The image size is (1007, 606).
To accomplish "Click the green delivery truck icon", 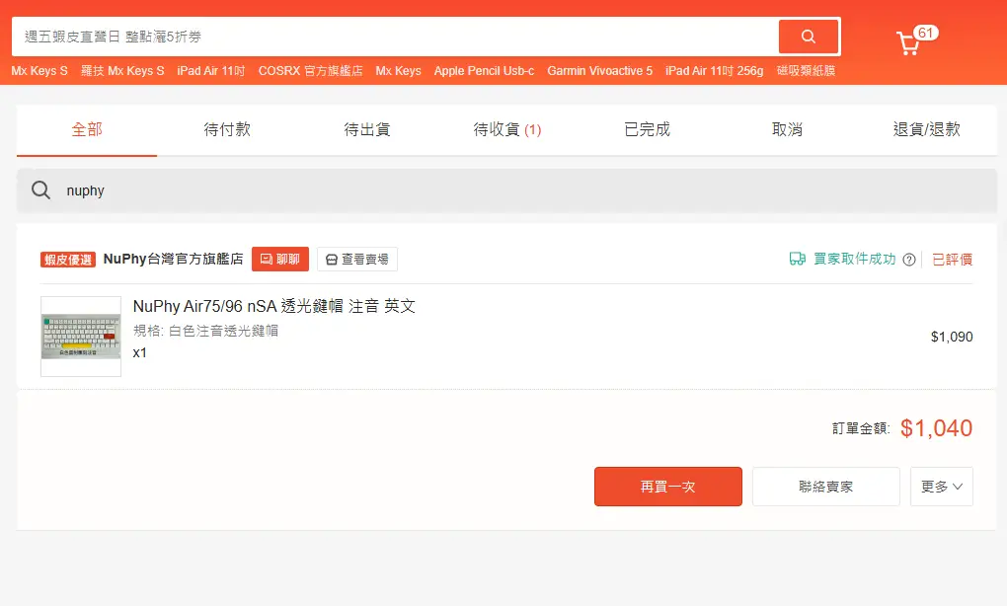I will (x=797, y=259).
